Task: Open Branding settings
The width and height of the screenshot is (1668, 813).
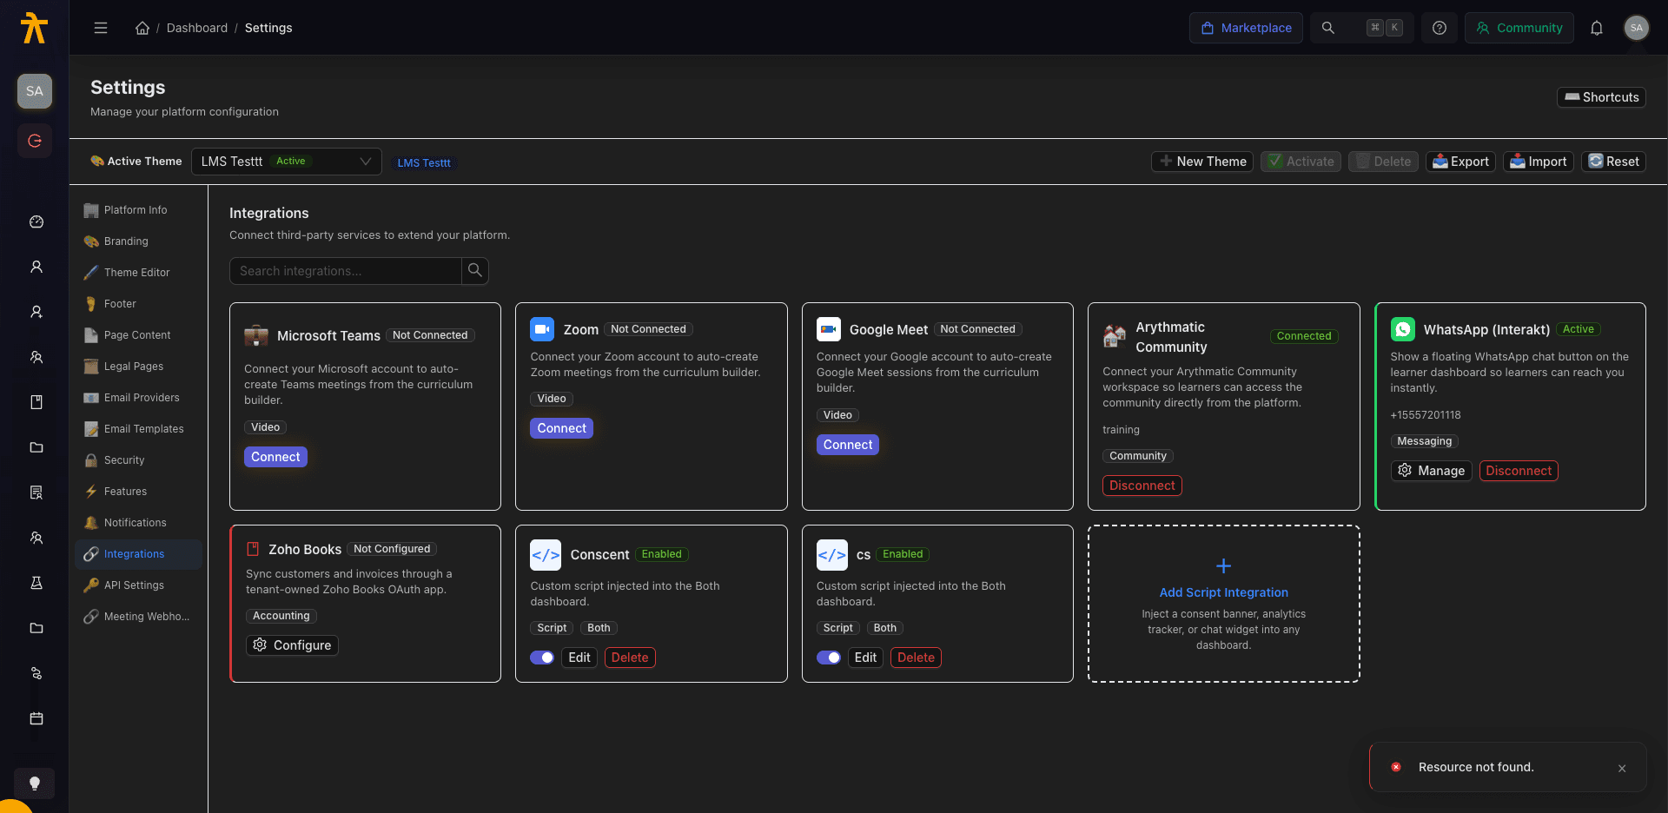Action: pos(139,241)
